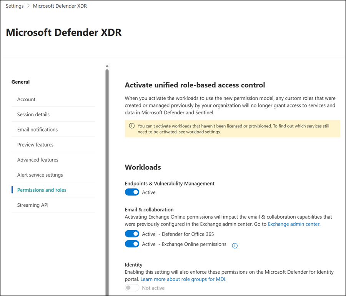Screen dimensions: 346x296
Task: Toggle the Exchange Online permissions switch
Action: [x=132, y=244]
